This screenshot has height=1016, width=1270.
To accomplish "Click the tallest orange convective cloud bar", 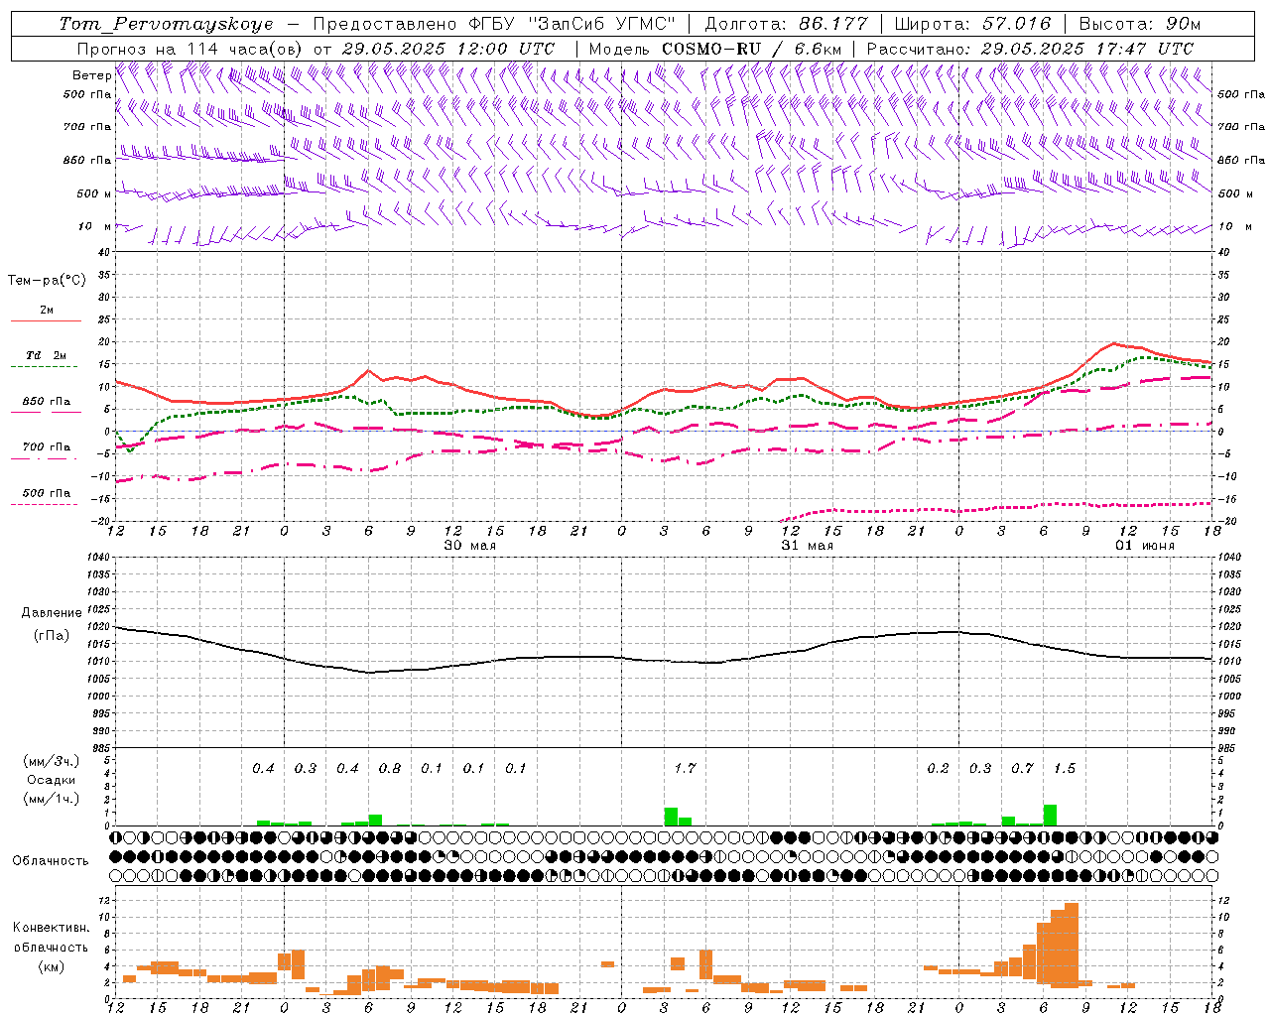I will 1071,946.
